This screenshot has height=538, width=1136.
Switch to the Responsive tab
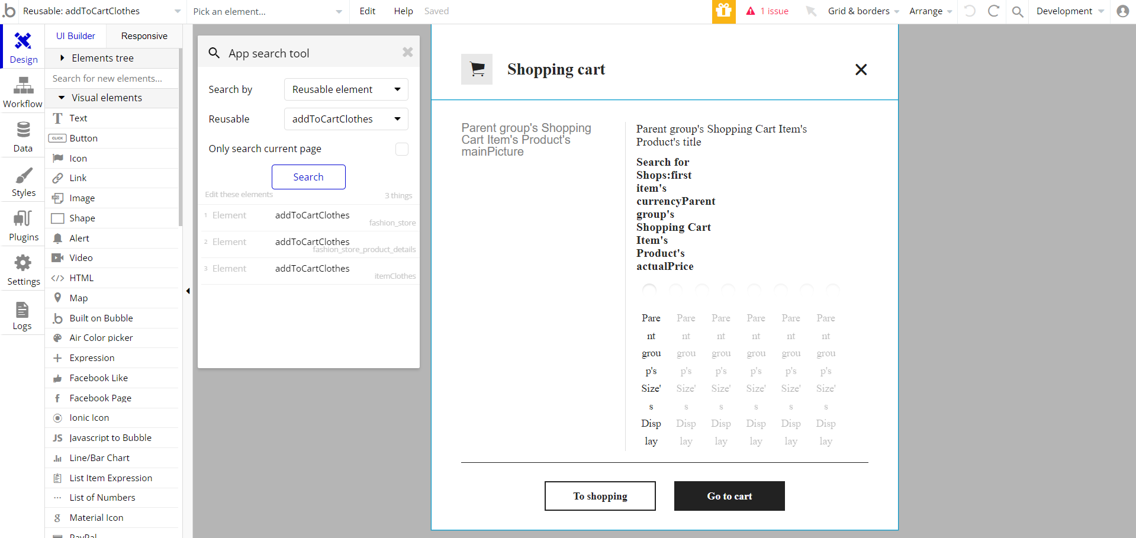144,36
